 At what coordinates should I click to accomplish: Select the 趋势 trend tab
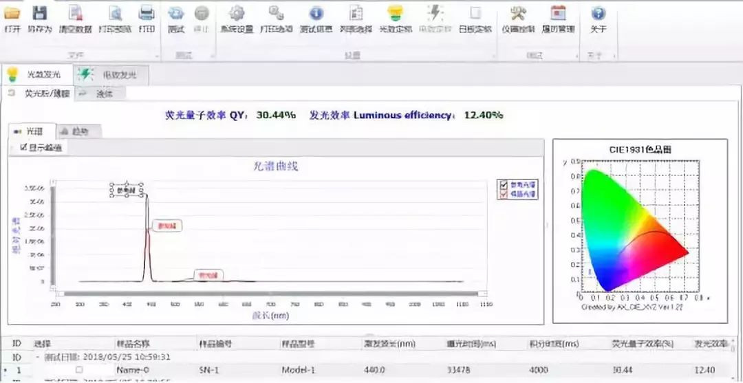point(79,131)
